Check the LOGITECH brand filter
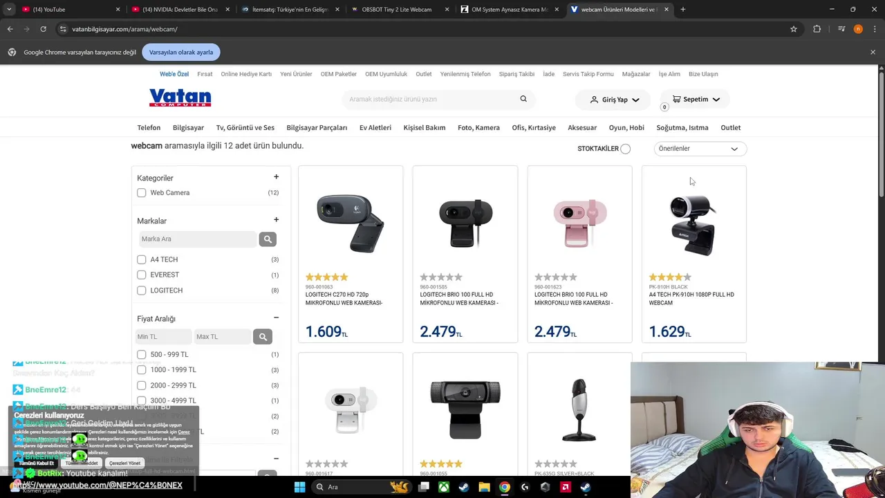Image resolution: width=885 pixels, height=498 pixels. [x=141, y=290]
